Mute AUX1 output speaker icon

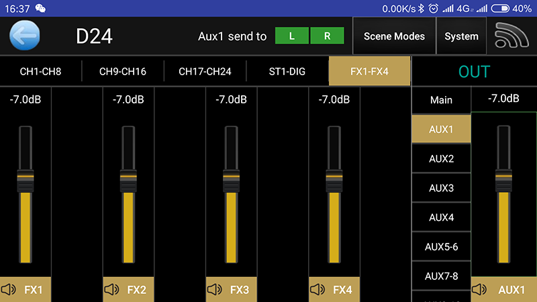point(480,290)
